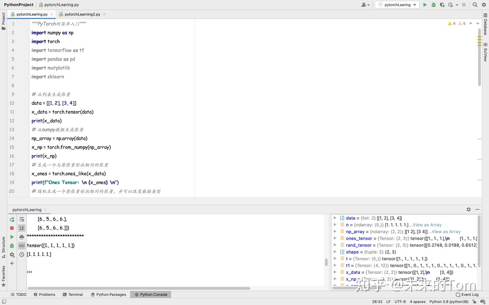Open Search Everywhere with the magnifier
Image resolution: width=489 pixels, height=305 pixels.
pos(475,5)
